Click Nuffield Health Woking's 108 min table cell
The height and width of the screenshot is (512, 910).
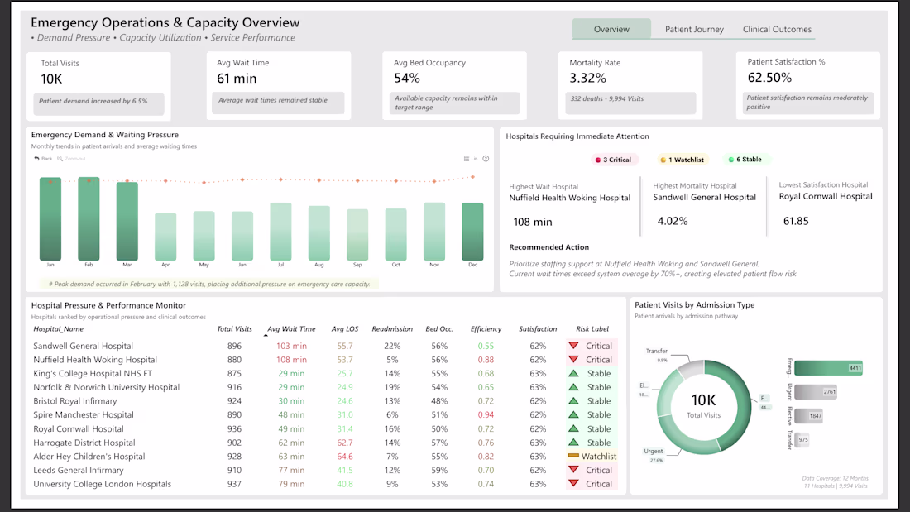point(291,359)
